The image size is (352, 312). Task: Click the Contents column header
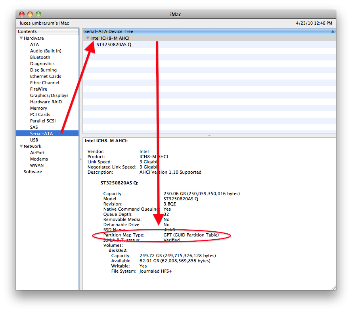(x=47, y=31)
